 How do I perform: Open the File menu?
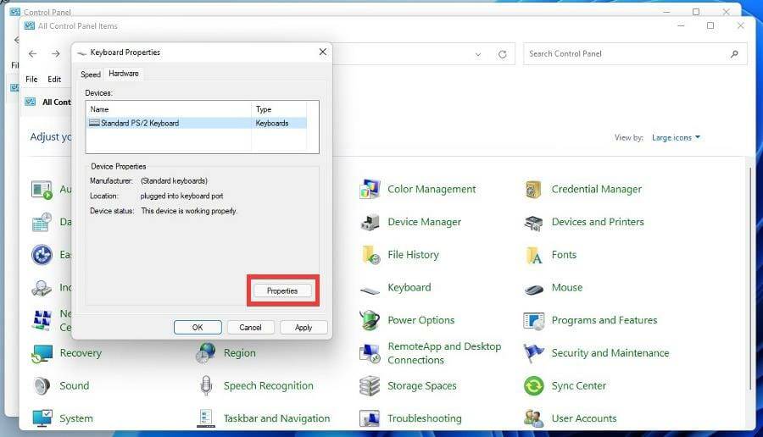click(31, 80)
